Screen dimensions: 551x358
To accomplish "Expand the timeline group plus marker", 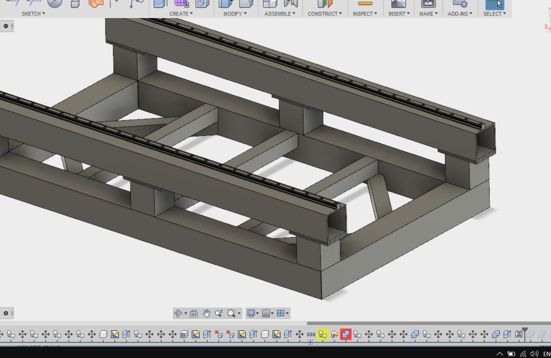I will coord(310,342).
